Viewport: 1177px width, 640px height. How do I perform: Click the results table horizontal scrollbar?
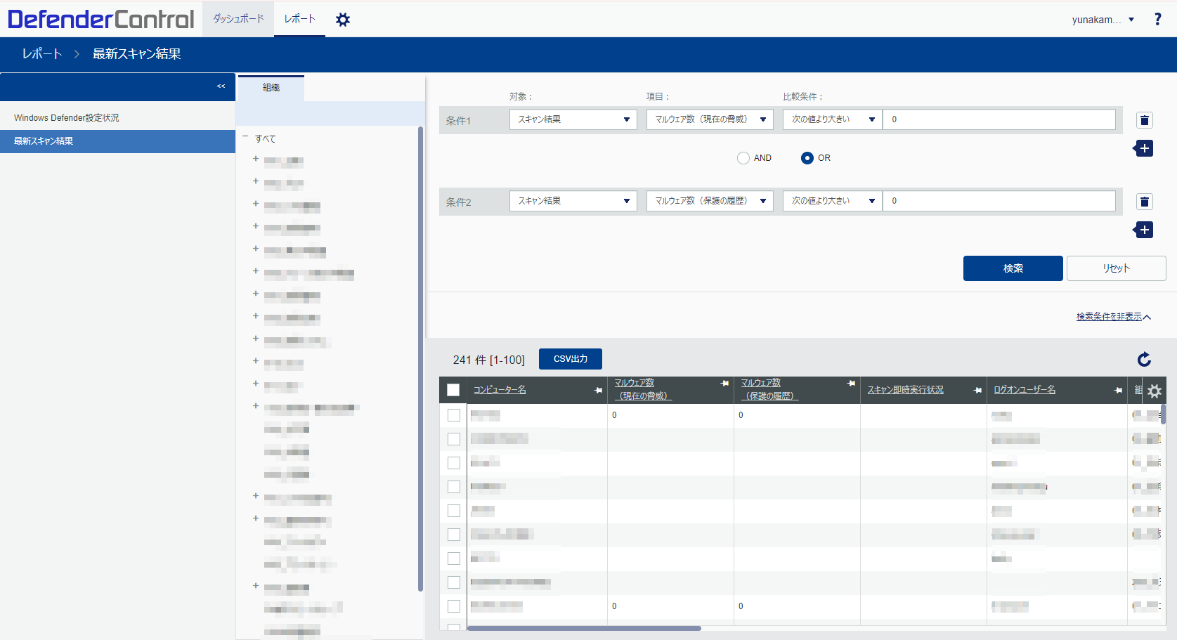click(x=583, y=628)
